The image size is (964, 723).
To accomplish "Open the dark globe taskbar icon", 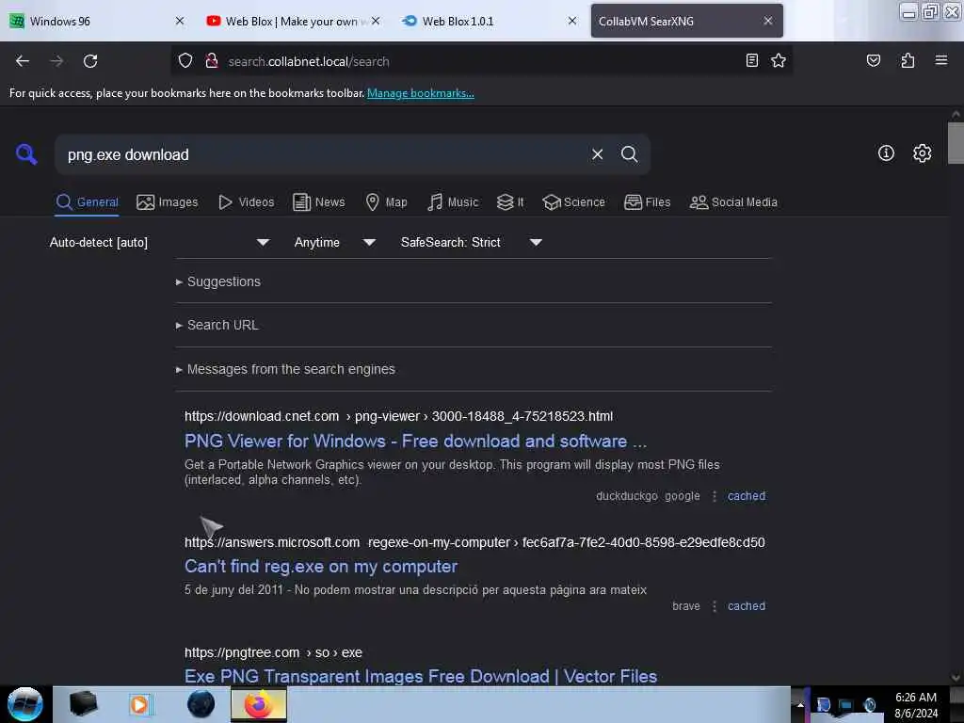I will (201, 704).
